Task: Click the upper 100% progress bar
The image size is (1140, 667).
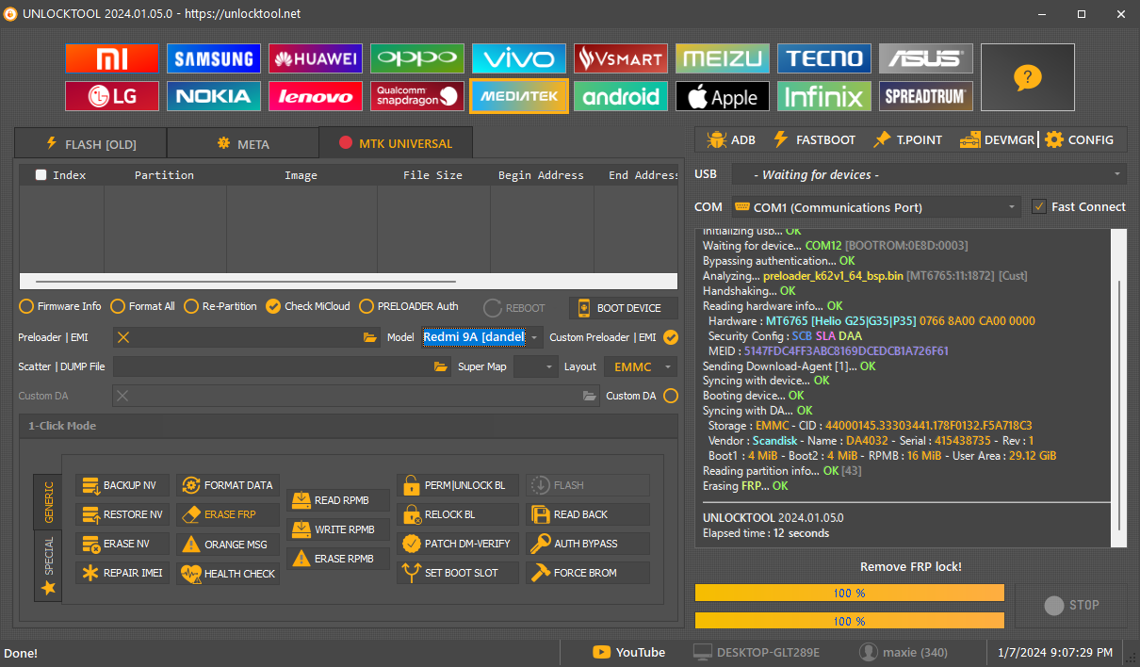Action: coord(849,593)
